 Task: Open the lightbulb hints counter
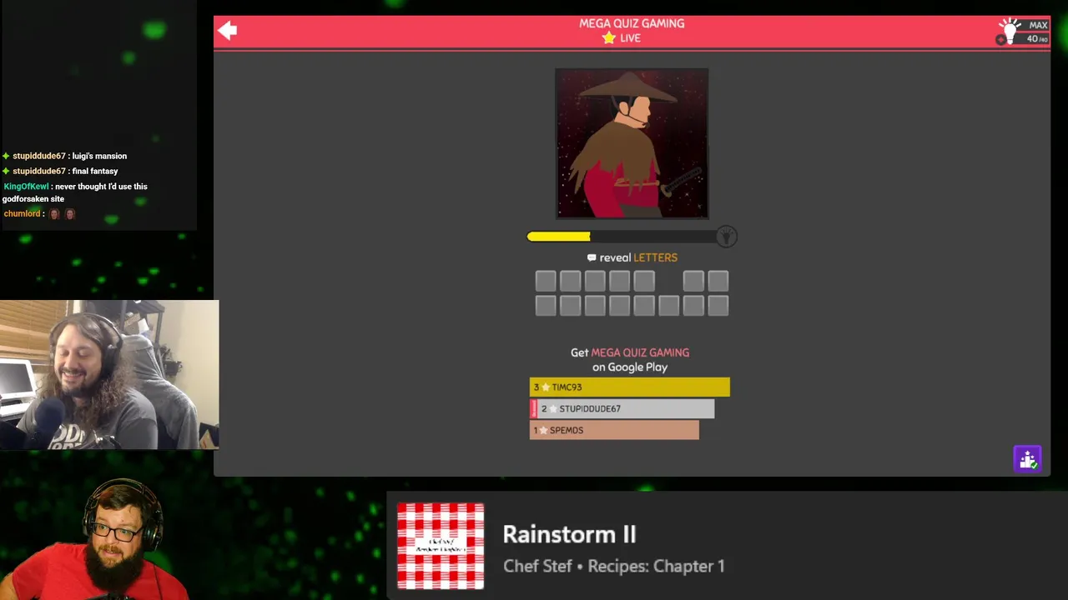click(x=1023, y=32)
